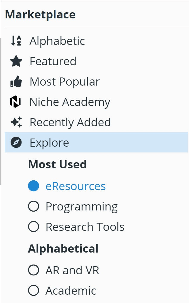The image size is (189, 303).
Task: Select the Academic radio button
Action: [34, 290]
